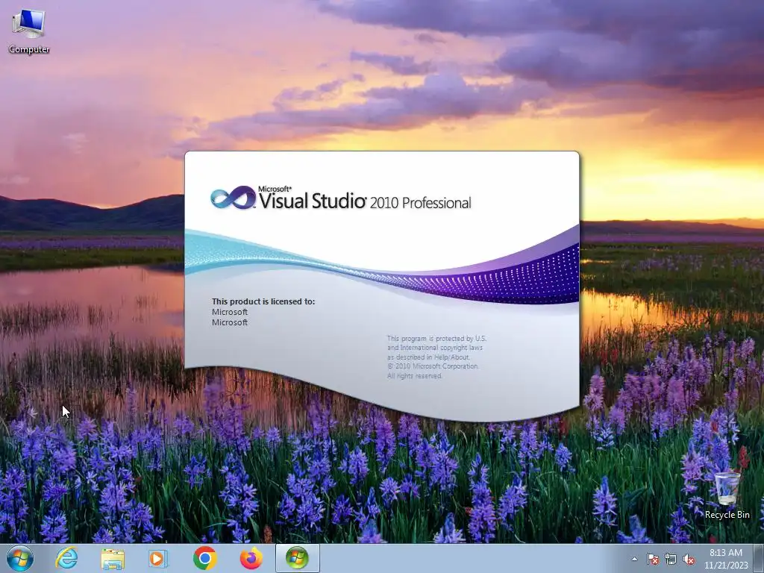Open Windows Explorer folder in taskbar
The height and width of the screenshot is (573, 764).
[113, 558]
